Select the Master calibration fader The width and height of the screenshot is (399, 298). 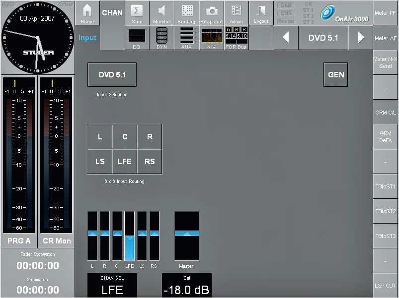[x=187, y=236]
